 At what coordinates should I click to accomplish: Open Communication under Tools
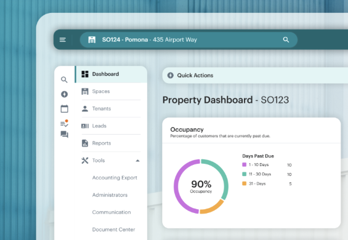click(111, 212)
